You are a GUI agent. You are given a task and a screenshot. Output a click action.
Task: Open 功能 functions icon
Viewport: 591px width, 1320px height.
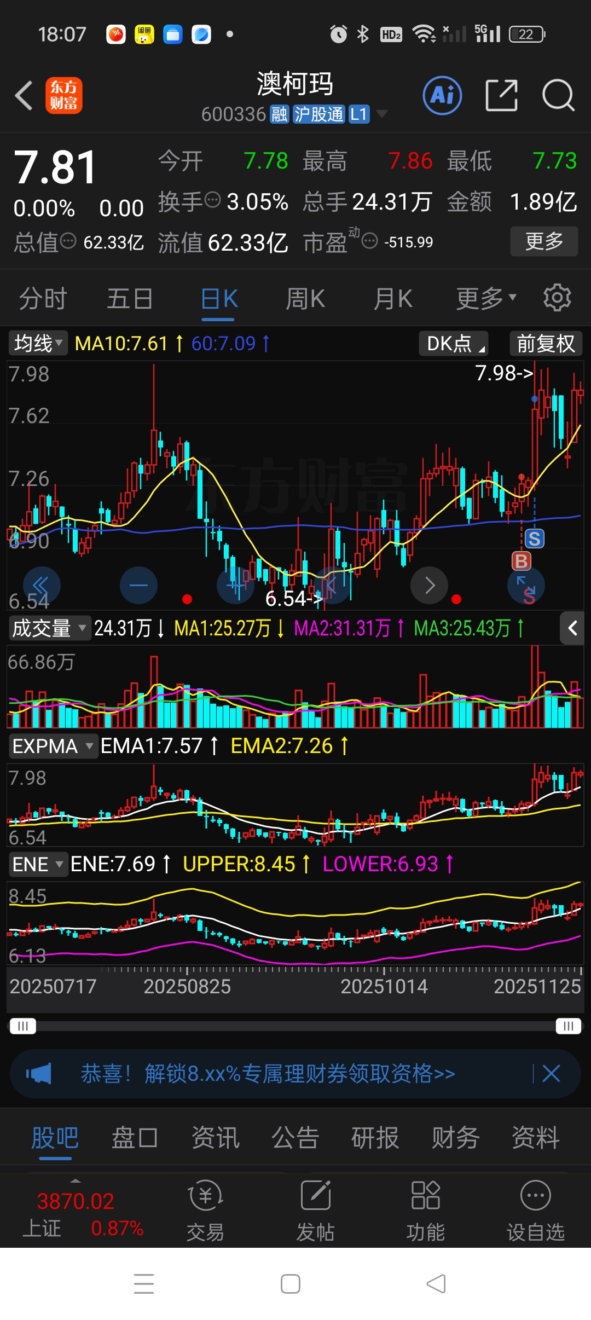coord(425,1211)
